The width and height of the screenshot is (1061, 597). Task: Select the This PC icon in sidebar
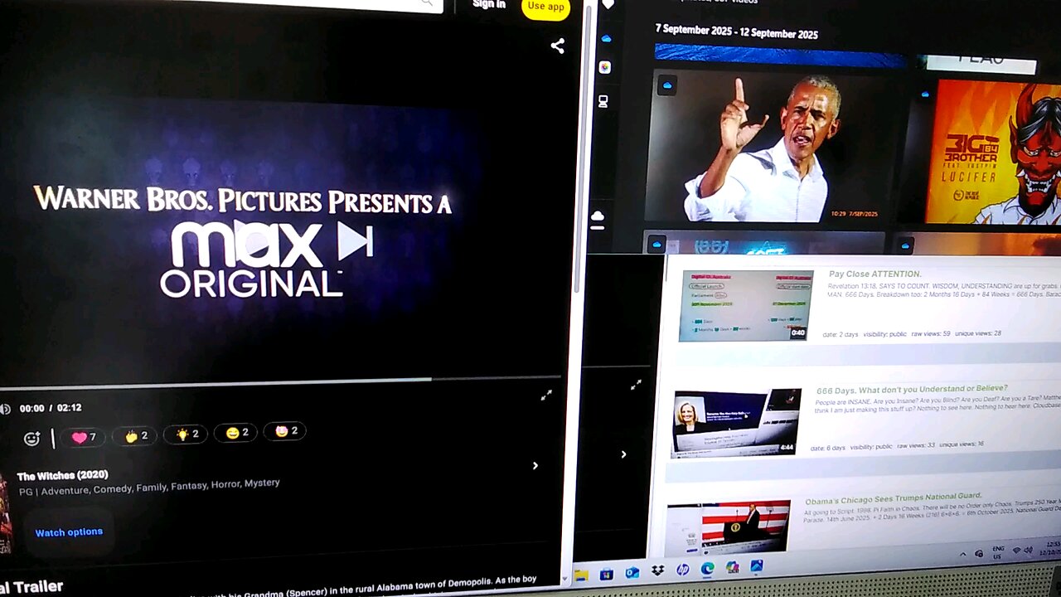click(x=603, y=101)
